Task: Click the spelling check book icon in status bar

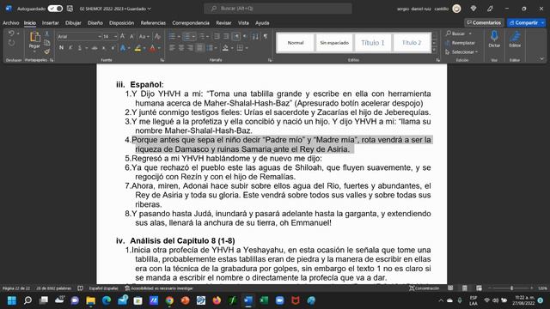Action: click(80, 288)
